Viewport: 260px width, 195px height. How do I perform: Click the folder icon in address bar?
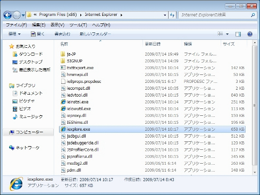pyautogui.click(x=29, y=15)
